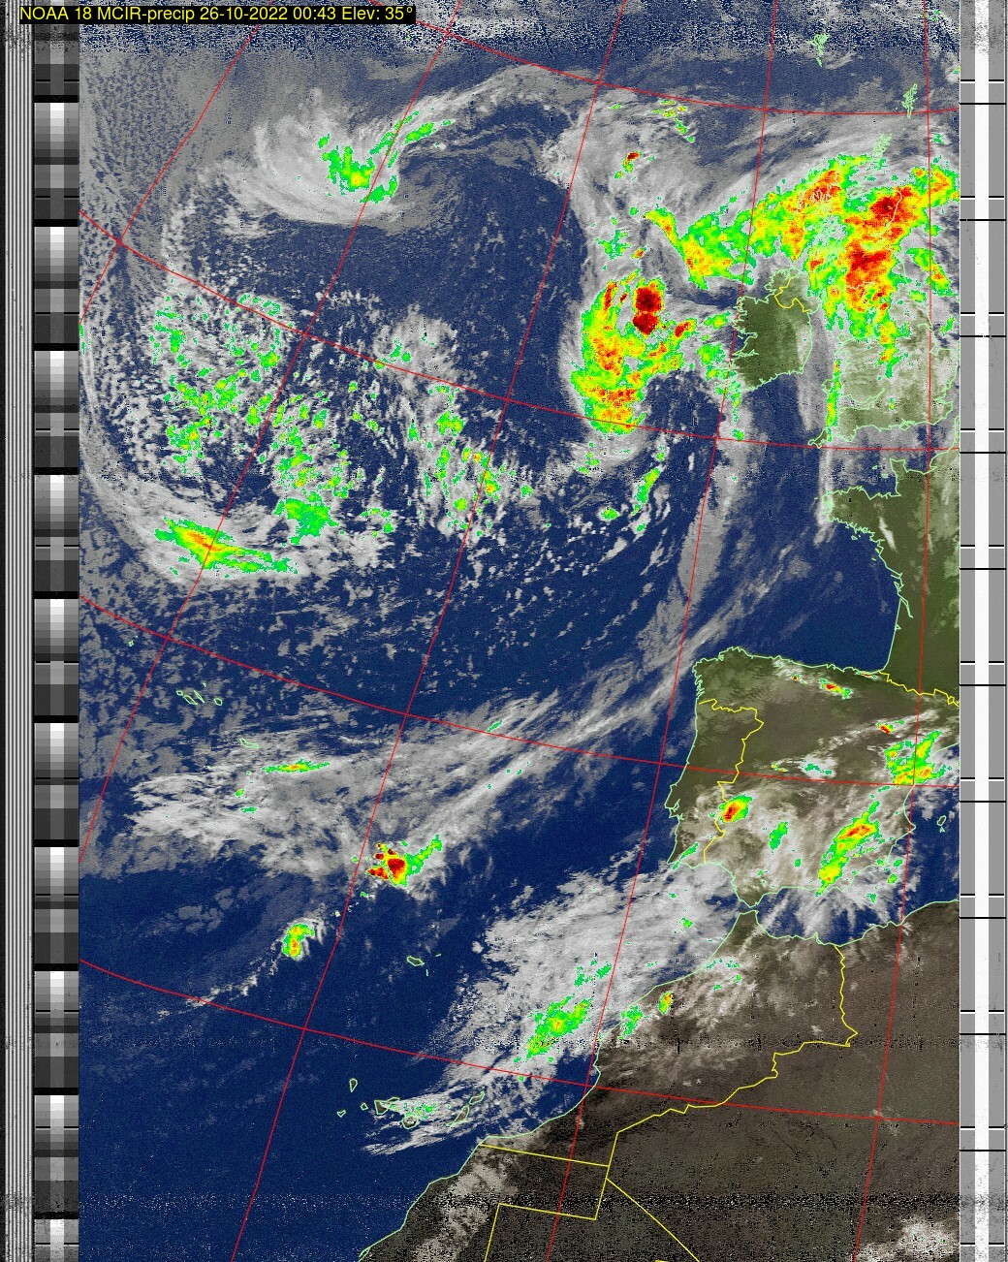
Task: Click the NOAA 18 MCIR-precip title label
Action: 217,14
